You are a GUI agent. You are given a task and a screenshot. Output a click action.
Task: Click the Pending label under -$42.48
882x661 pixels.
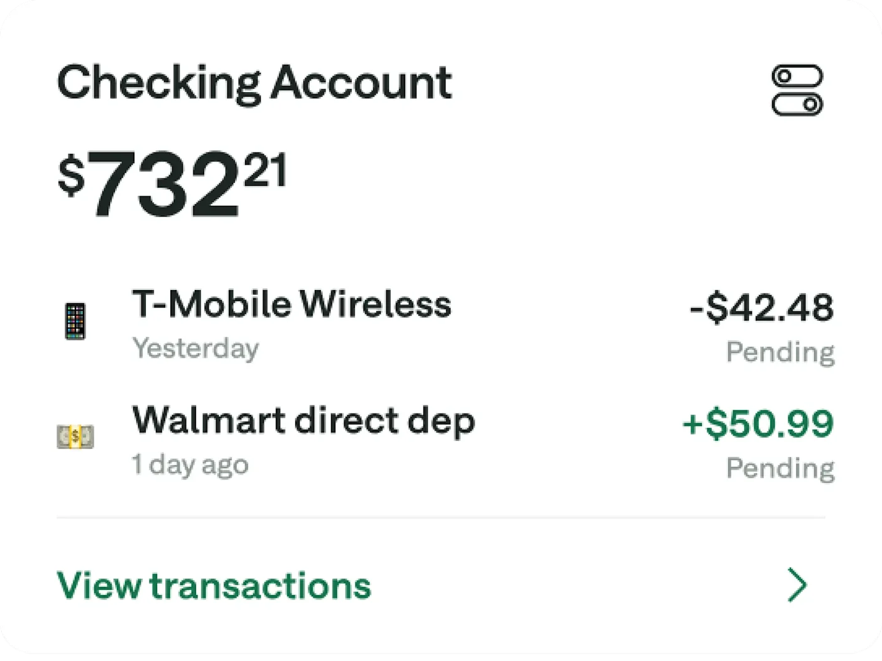click(x=779, y=352)
